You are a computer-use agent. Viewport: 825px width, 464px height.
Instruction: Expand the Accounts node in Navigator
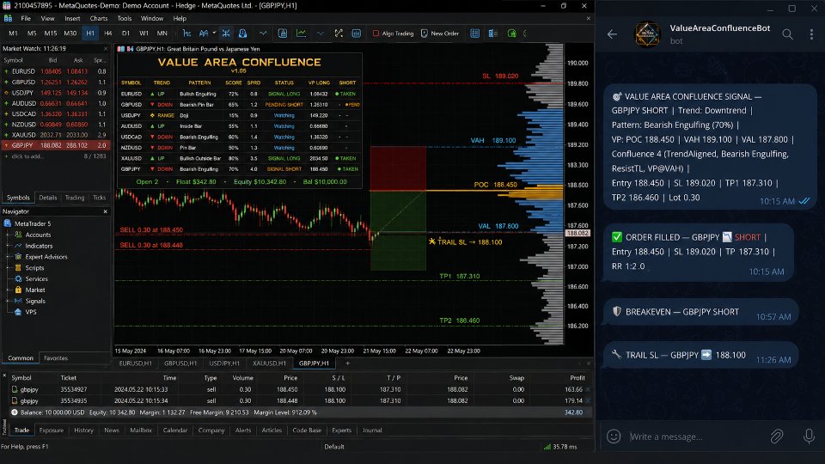point(8,235)
